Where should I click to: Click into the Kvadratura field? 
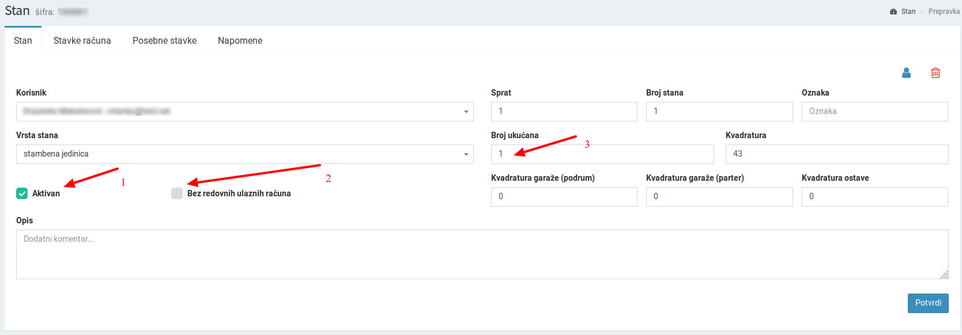(836, 154)
